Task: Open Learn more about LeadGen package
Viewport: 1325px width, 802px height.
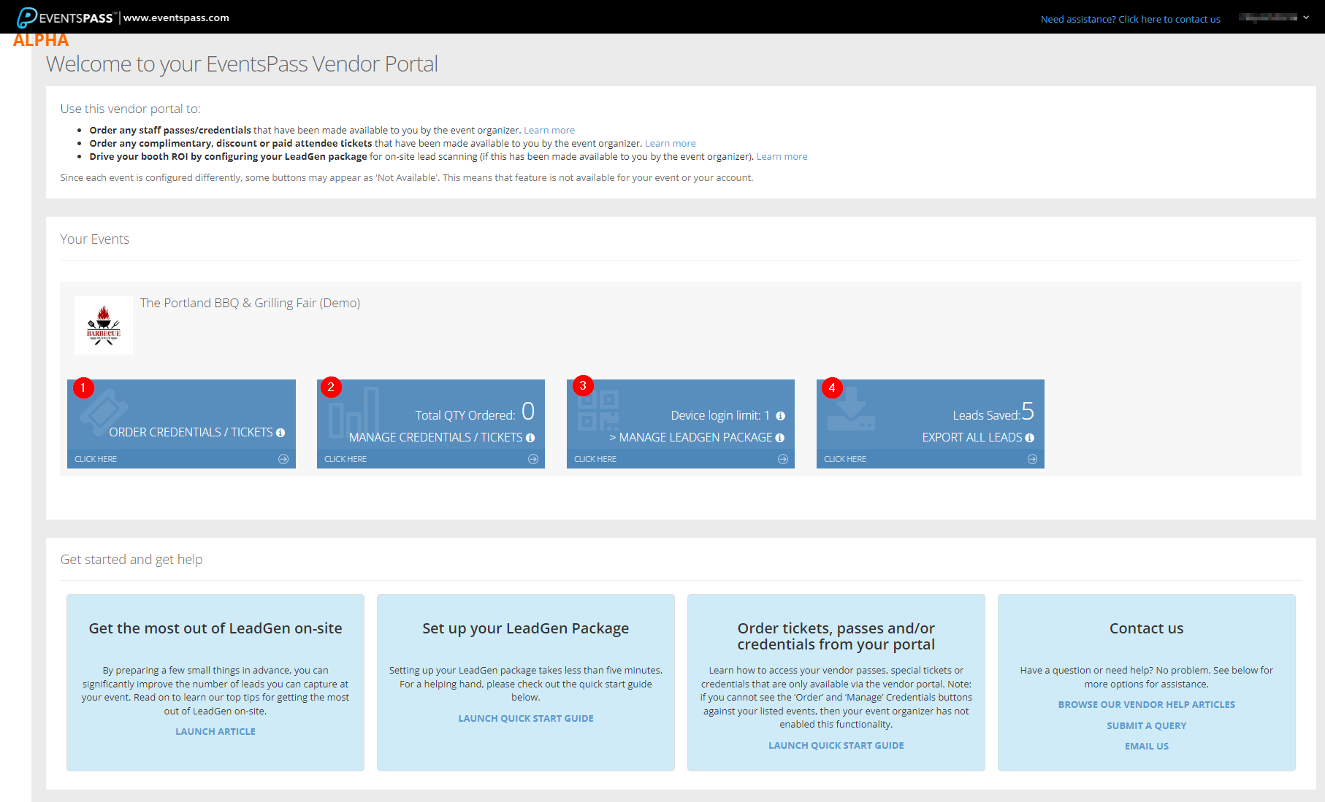Action: pyautogui.click(x=782, y=157)
